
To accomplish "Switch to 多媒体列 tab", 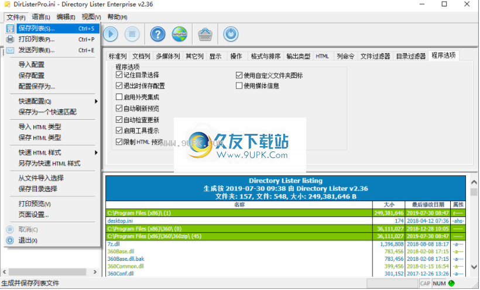I will pos(168,56).
